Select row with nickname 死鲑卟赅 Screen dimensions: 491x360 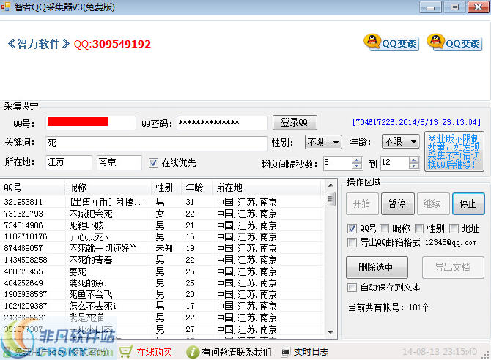(162, 225)
